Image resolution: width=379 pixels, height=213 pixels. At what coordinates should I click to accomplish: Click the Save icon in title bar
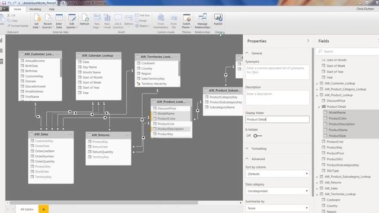pyautogui.click(x=4, y=3)
